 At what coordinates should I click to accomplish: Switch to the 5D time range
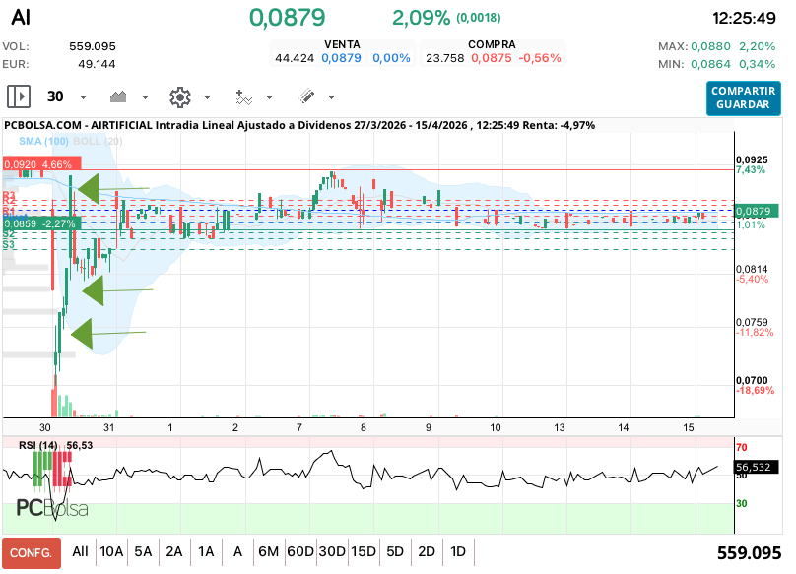394,552
